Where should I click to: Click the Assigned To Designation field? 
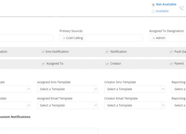click(168, 38)
